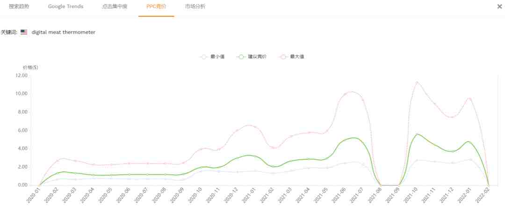Select the 建议竞价 point at 2021-12
The image size is (505, 212).
[453, 151]
